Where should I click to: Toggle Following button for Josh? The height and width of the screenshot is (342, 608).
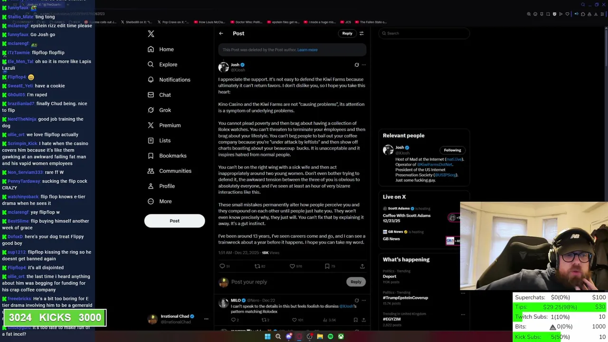pos(452,150)
